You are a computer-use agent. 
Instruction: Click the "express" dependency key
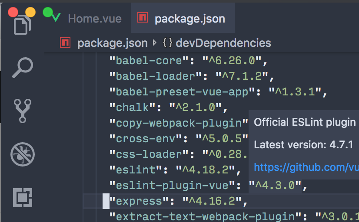[139, 201]
